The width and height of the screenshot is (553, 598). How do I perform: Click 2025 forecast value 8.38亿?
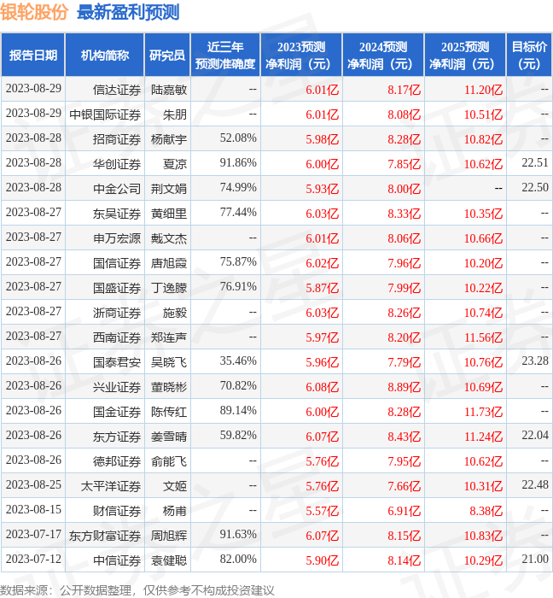point(486,512)
